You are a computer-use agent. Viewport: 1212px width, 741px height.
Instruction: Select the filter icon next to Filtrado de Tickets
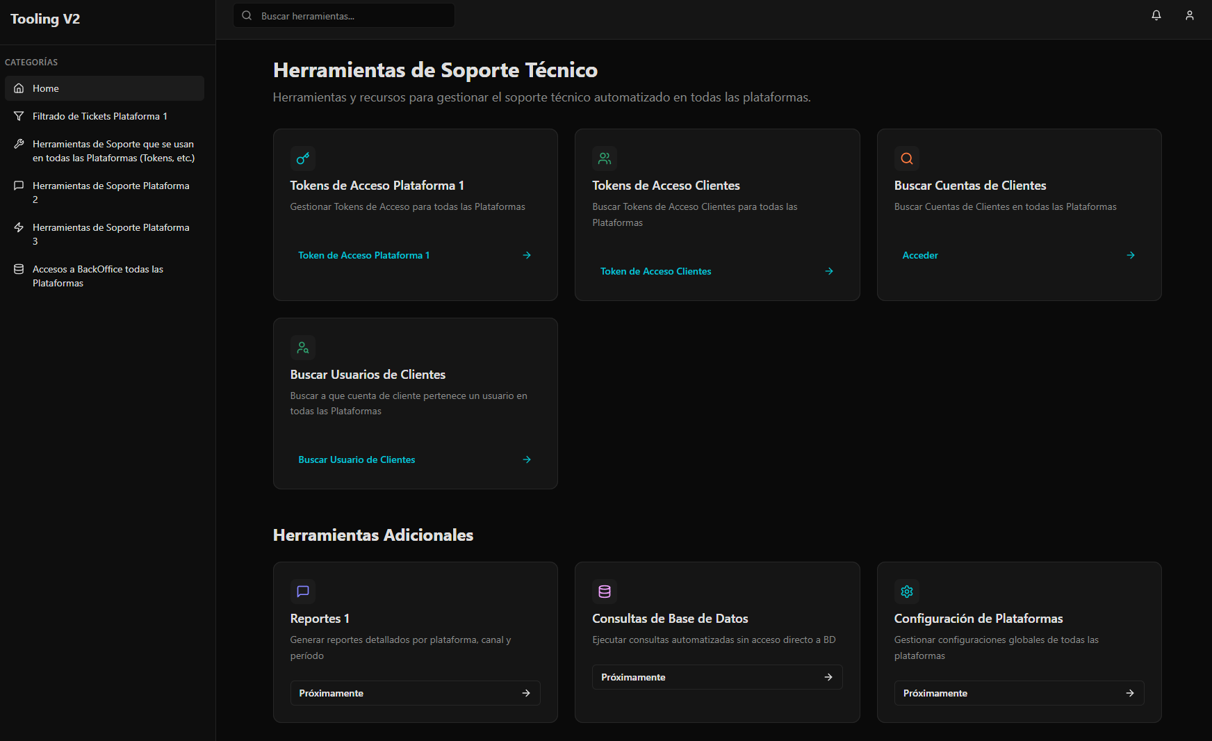pos(19,116)
